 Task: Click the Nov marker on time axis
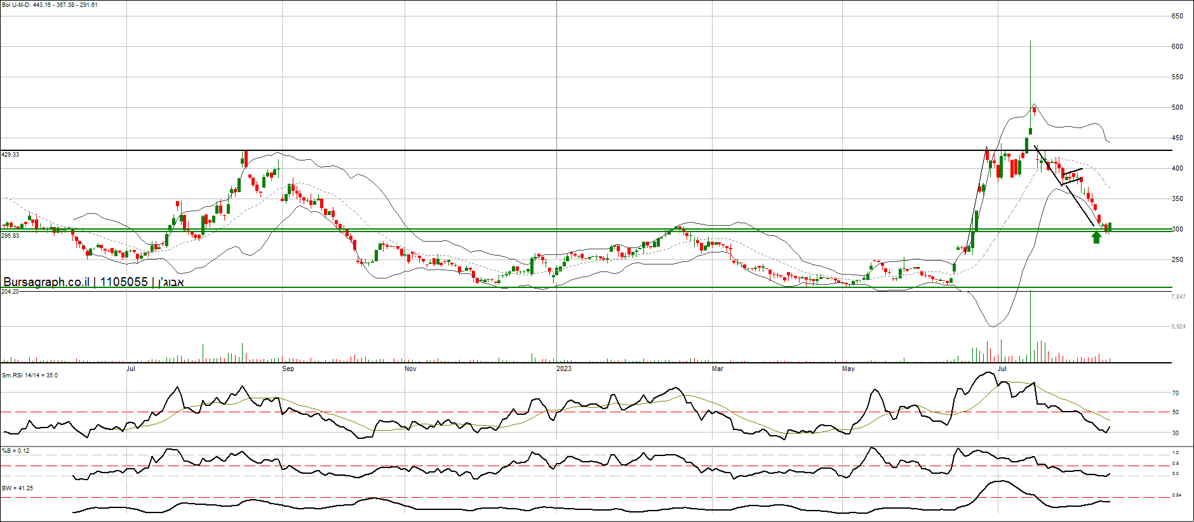(x=410, y=369)
